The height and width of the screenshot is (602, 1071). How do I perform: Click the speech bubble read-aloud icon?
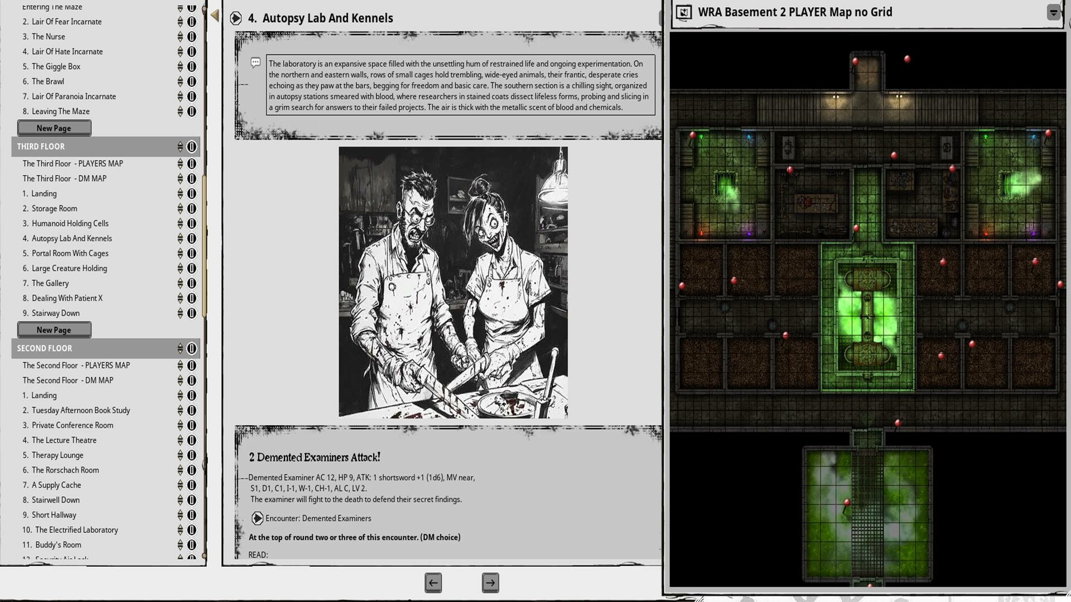tap(256, 63)
